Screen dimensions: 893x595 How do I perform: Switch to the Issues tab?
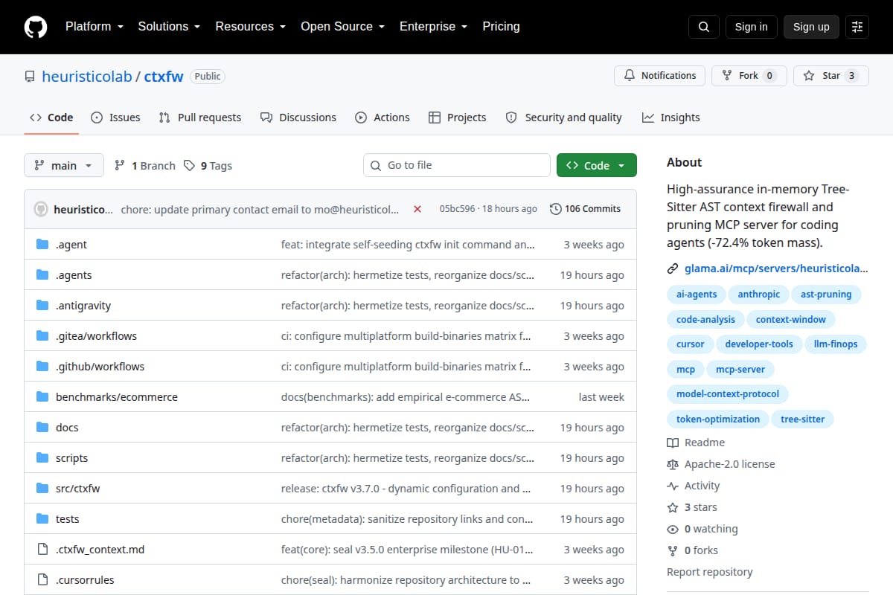115,118
